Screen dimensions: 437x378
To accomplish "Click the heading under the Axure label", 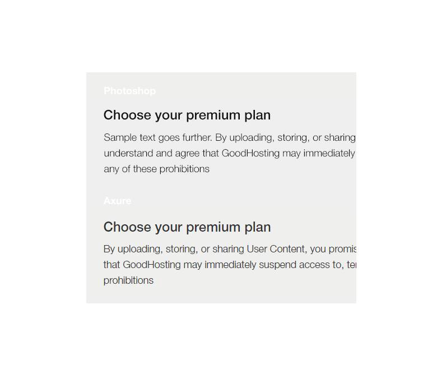I will 187,227.
